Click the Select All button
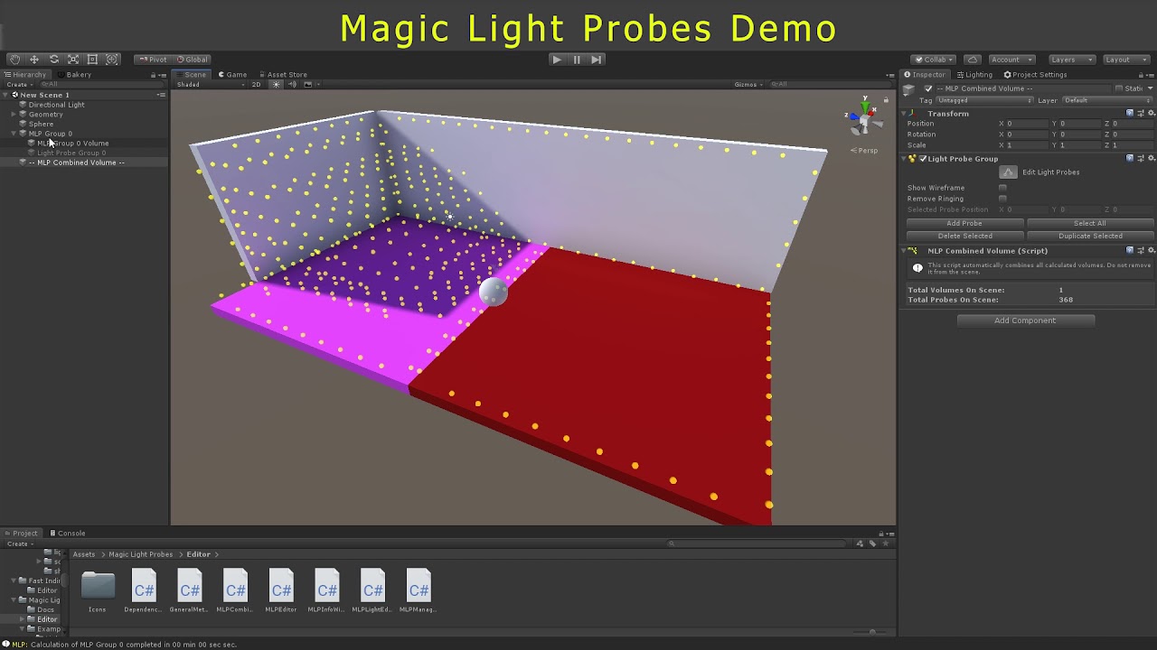The image size is (1157, 650). click(x=1090, y=223)
